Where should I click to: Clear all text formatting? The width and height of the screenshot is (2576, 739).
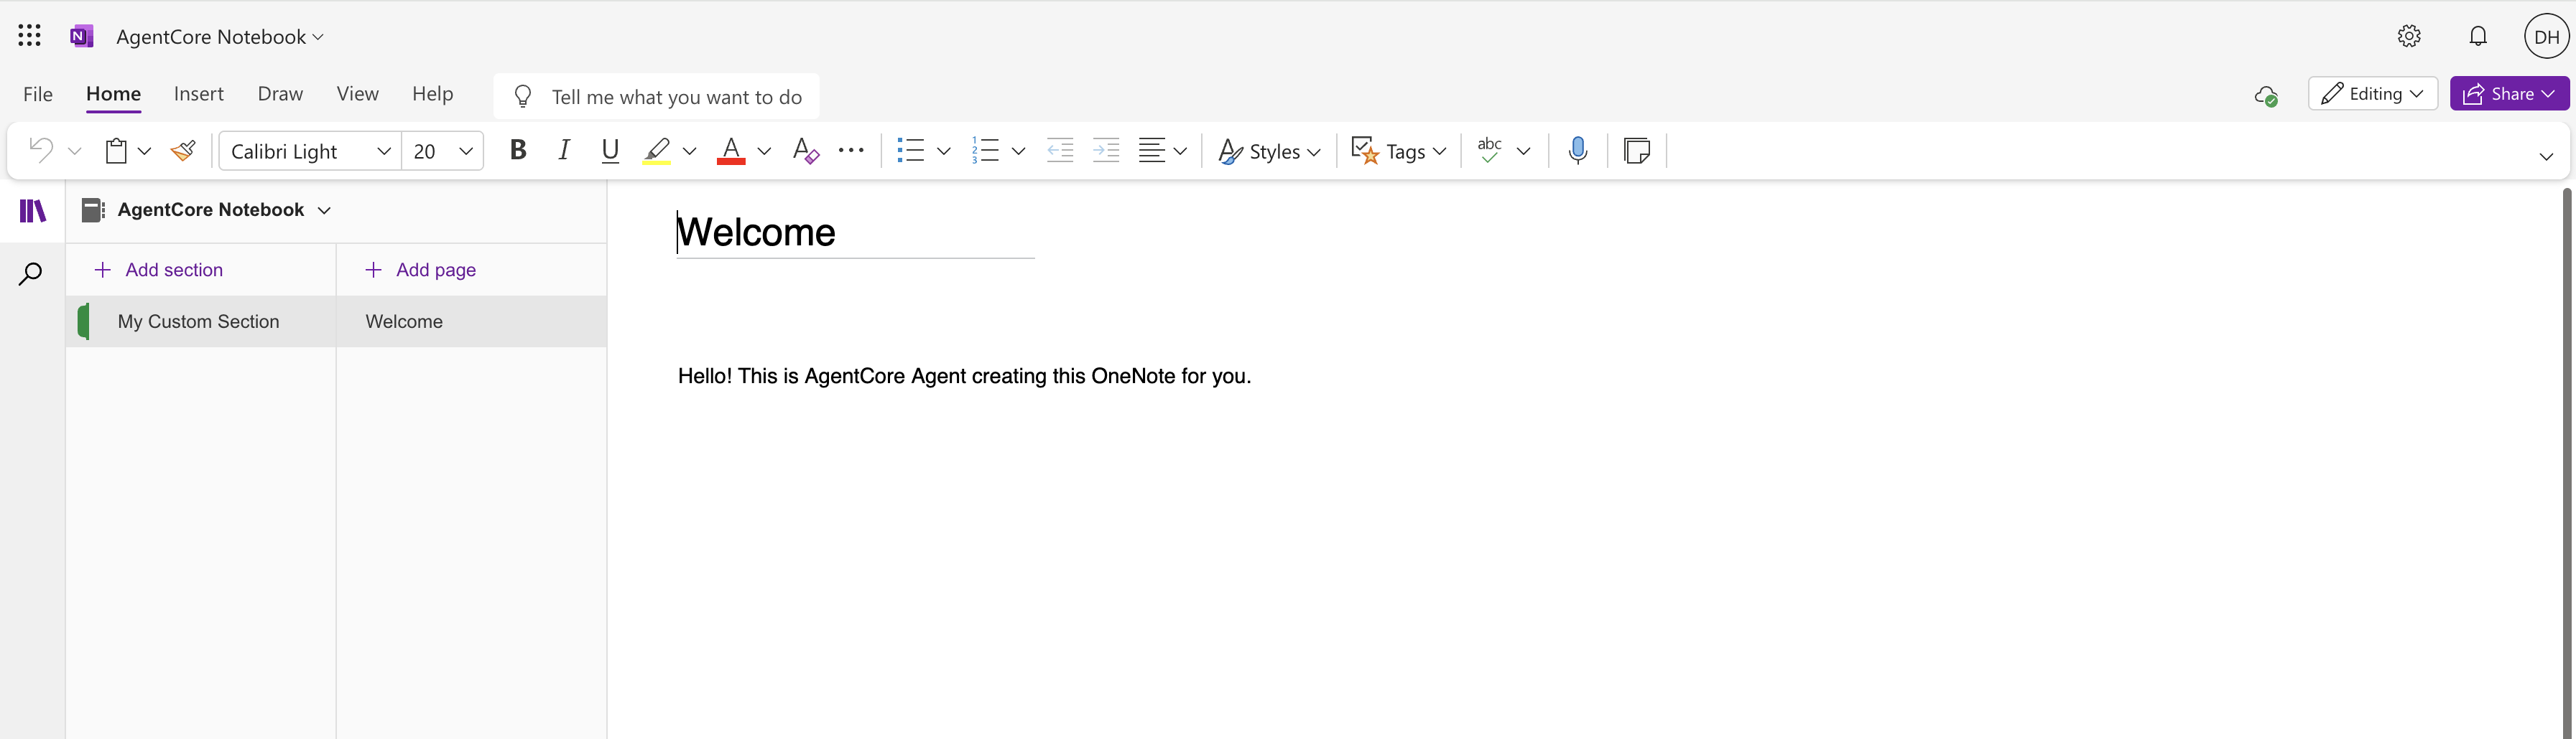[x=805, y=151]
